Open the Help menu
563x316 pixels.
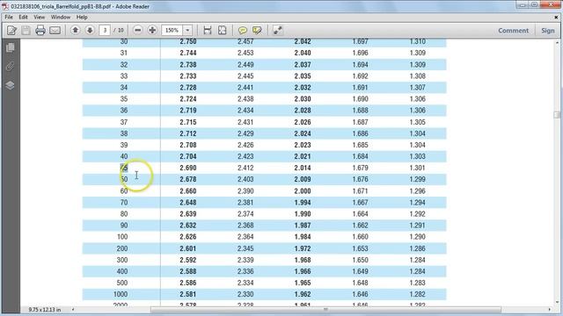tap(82, 18)
